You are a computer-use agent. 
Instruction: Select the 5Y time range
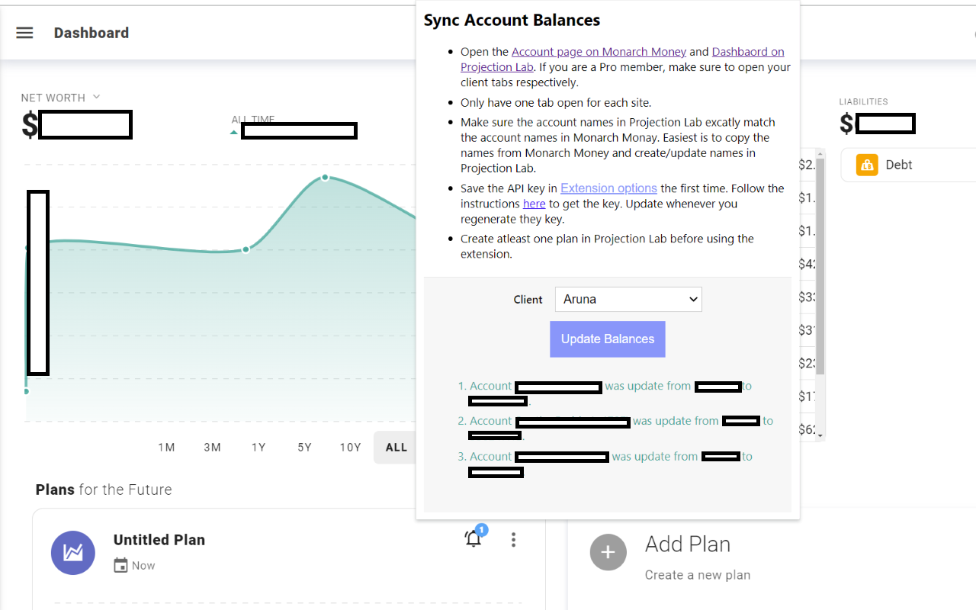(x=304, y=448)
